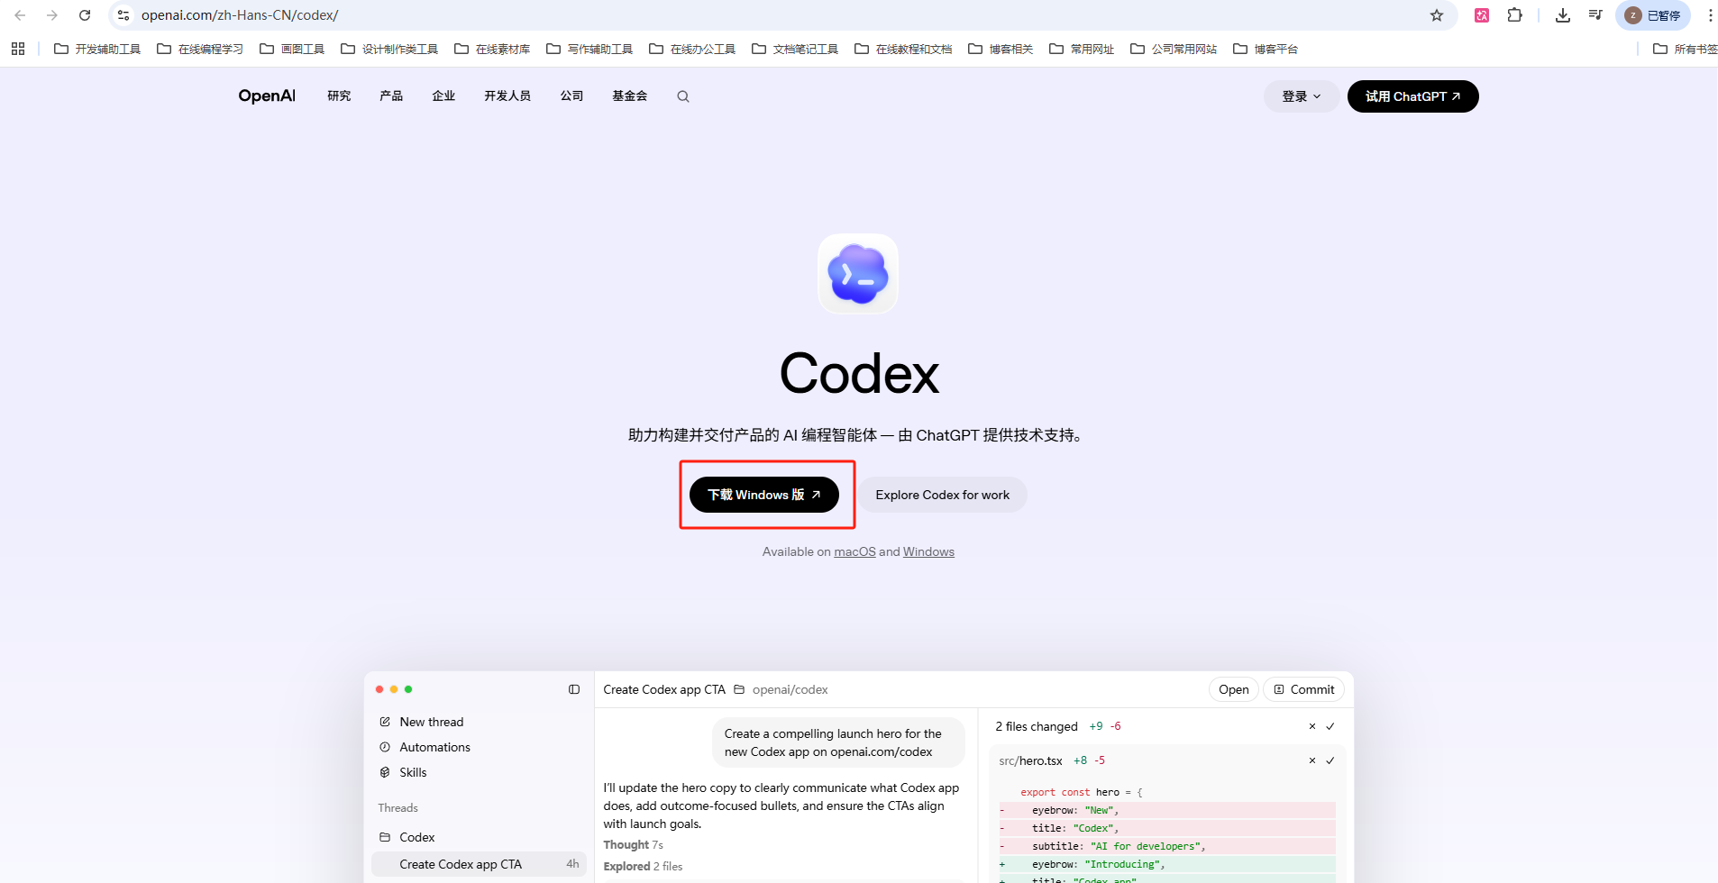Open site information icon in address bar

click(124, 15)
